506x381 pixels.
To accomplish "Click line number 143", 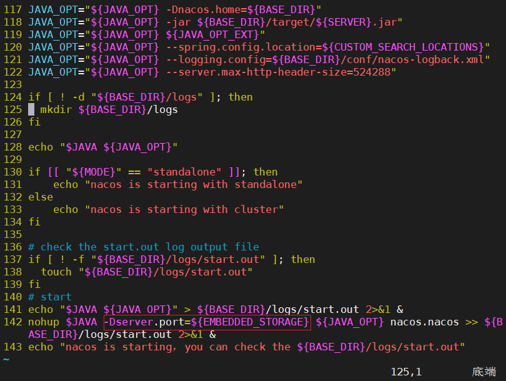I will click(x=12, y=347).
